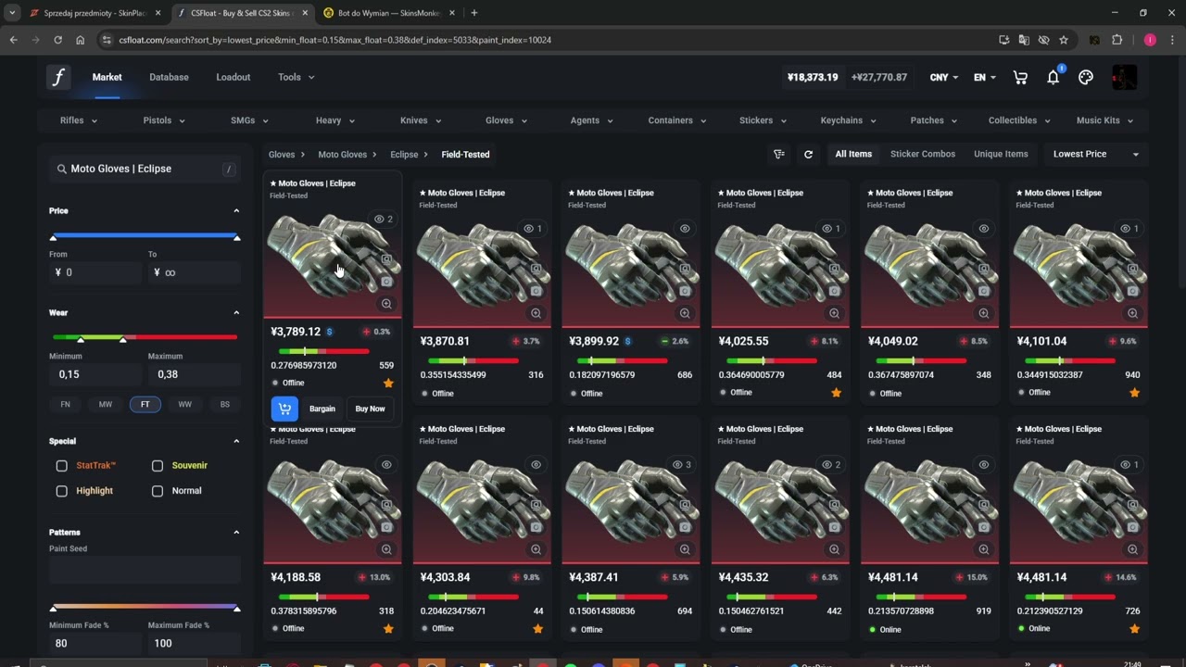Viewport: 1186px width, 667px height.
Task: Open the shopping cart in the header
Action: (1020, 78)
